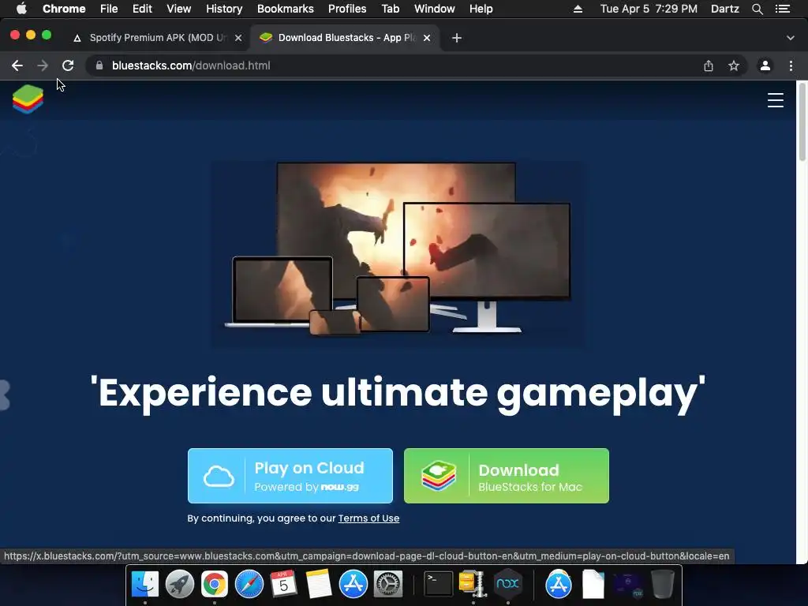Image resolution: width=808 pixels, height=606 pixels.
Task: Click the eject icon in the menu bar
Action: pyautogui.click(x=578, y=9)
